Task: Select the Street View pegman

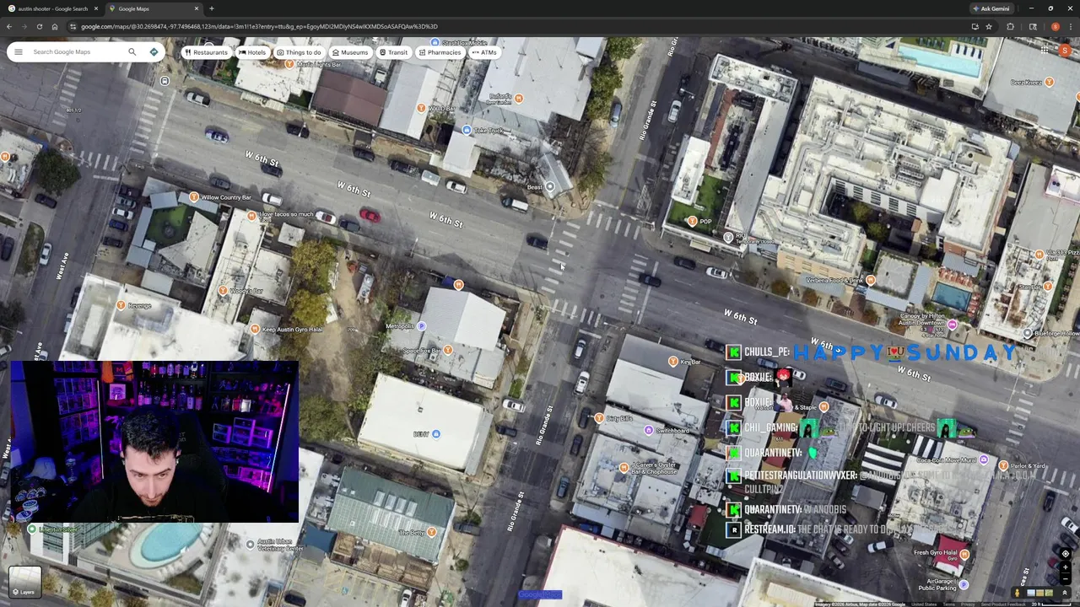Action: pyautogui.click(x=1017, y=593)
